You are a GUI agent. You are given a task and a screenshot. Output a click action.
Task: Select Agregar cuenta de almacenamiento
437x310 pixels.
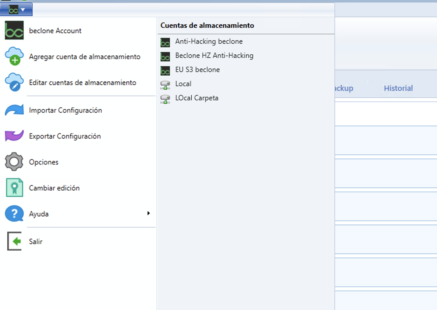click(x=85, y=57)
